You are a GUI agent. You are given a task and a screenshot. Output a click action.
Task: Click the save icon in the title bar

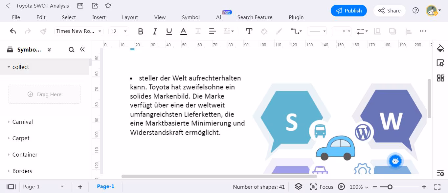(80, 6)
